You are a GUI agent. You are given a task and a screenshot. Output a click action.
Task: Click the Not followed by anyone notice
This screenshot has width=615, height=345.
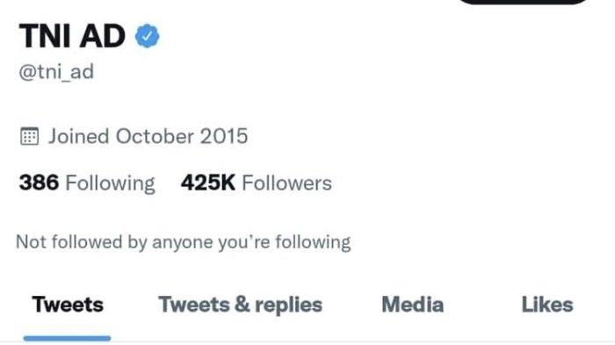coord(183,242)
